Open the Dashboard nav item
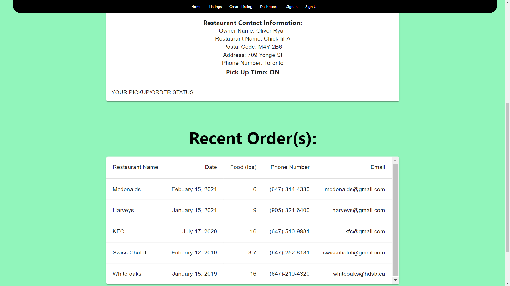This screenshot has width=510, height=286. pyautogui.click(x=269, y=7)
